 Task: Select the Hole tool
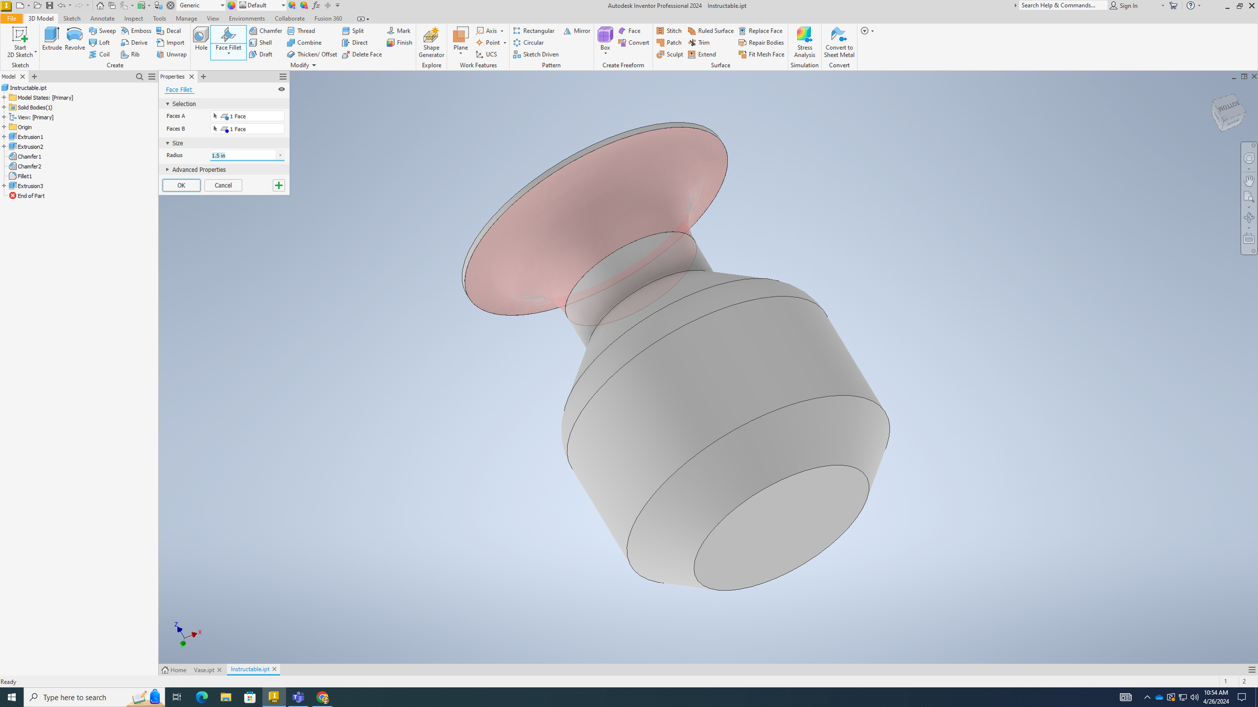pyautogui.click(x=201, y=39)
